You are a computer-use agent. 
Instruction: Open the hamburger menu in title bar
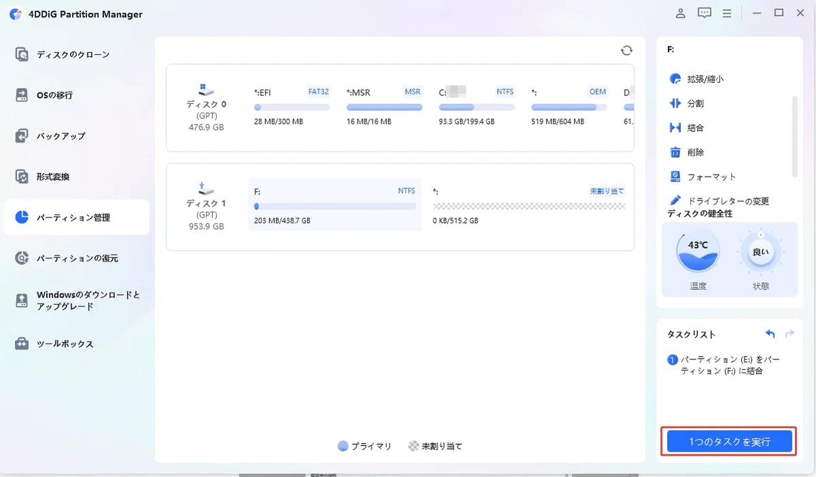click(x=727, y=13)
